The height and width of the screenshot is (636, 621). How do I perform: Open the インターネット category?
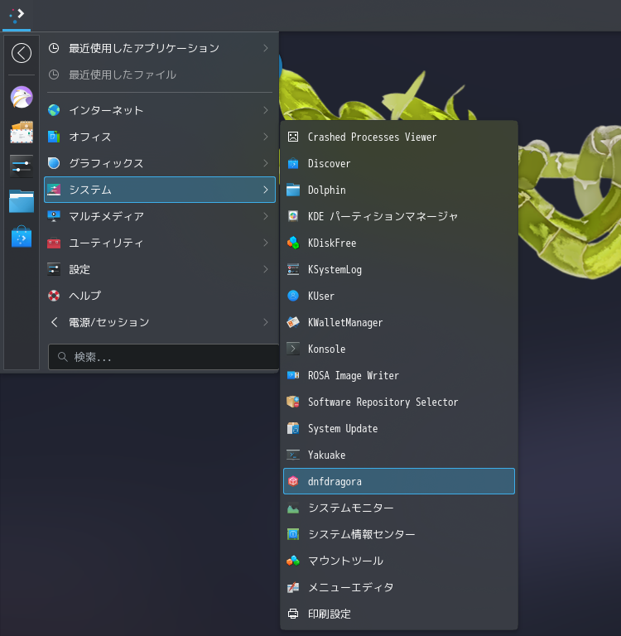pyautogui.click(x=160, y=110)
